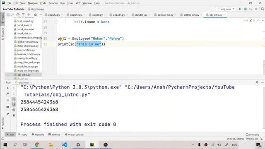The height and width of the screenshot is (149, 265).
Task: Toggle soft-wrap in Run console
Action: click(x=14, y=99)
